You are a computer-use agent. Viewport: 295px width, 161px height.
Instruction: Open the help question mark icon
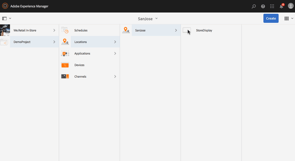pos(263,6)
